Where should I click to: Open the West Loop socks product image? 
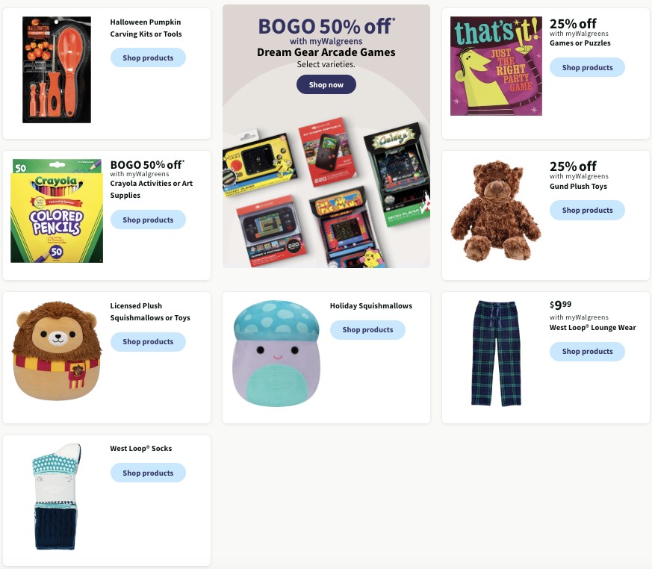[56, 497]
